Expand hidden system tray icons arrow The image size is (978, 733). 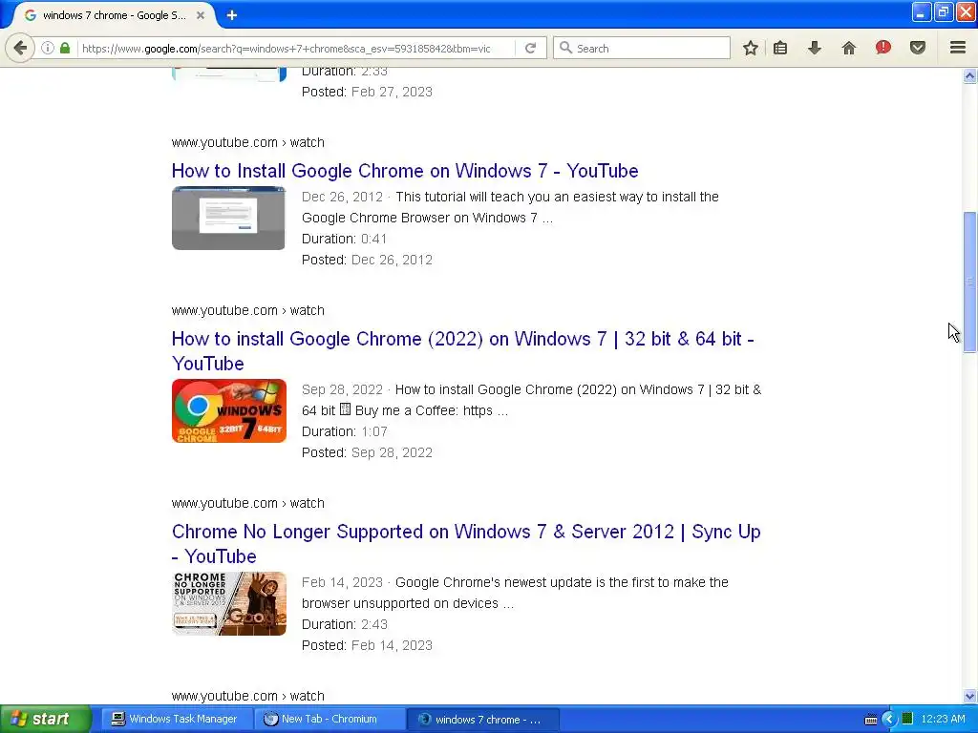click(889, 720)
